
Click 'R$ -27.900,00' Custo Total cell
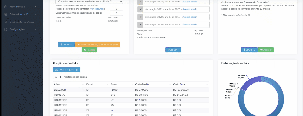coord(181,90)
